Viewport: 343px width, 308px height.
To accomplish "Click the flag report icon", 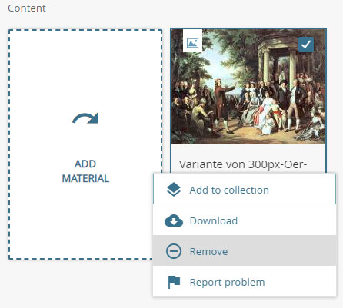I will point(174,282).
